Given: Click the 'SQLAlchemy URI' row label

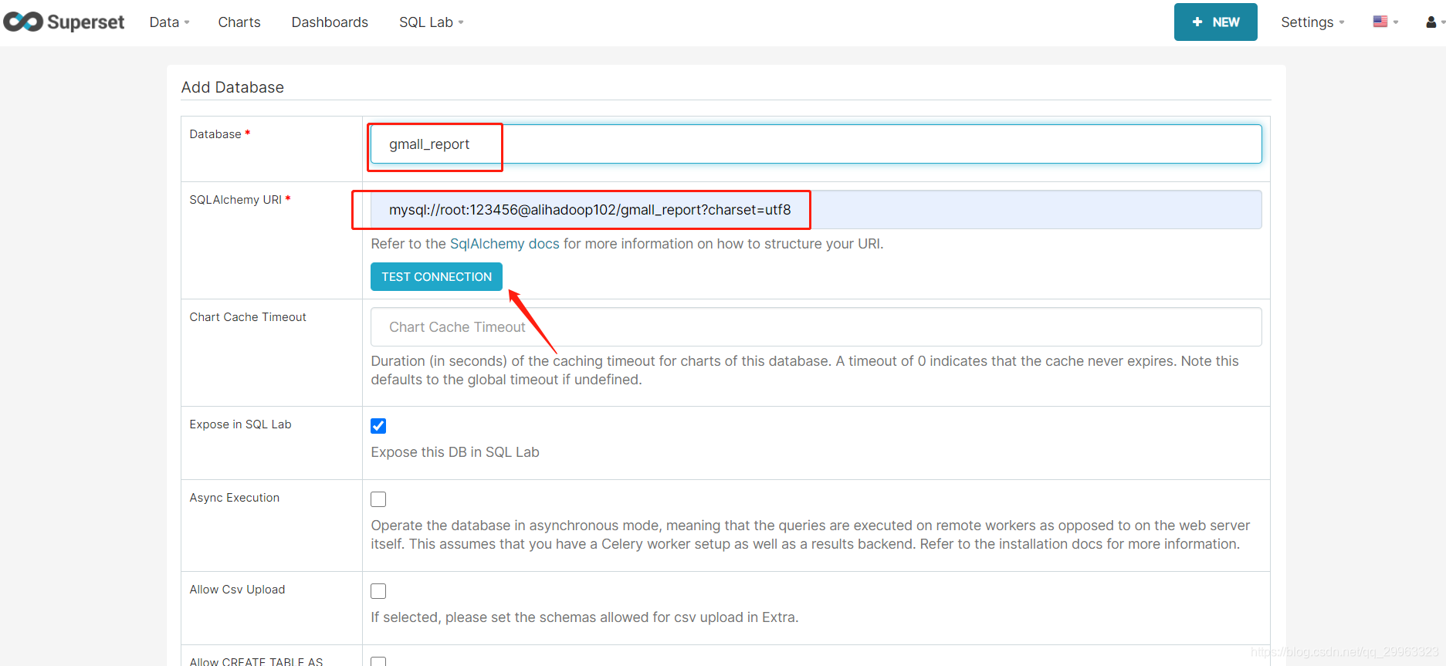Looking at the screenshot, I should point(235,200).
